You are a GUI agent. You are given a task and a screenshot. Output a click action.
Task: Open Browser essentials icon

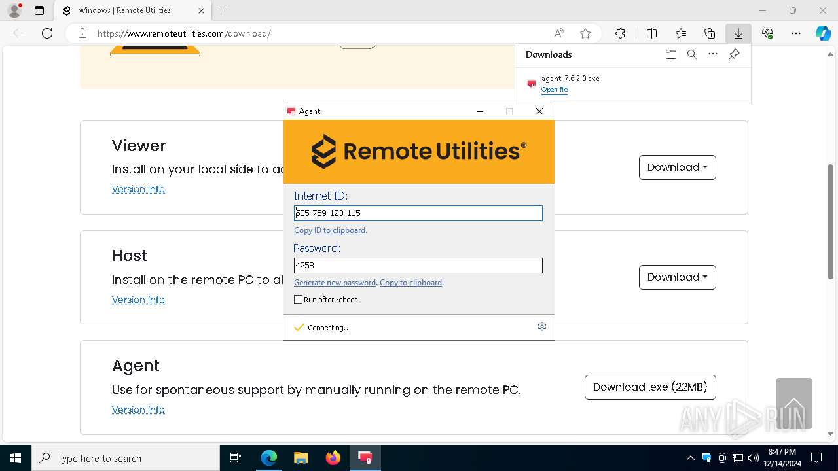click(x=767, y=33)
